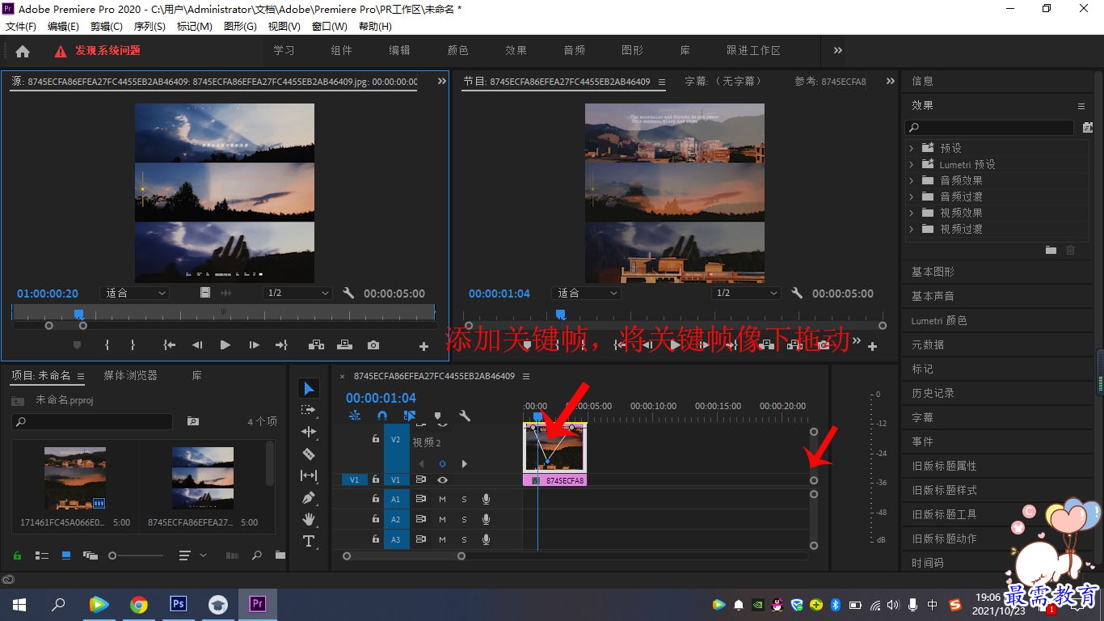Open Source monitor settings wrench
1104x621 pixels.
pos(348,293)
